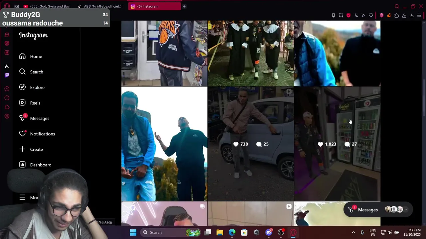Toggle the ad blocker shield icon
The height and width of the screenshot is (239, 426).
348,15
